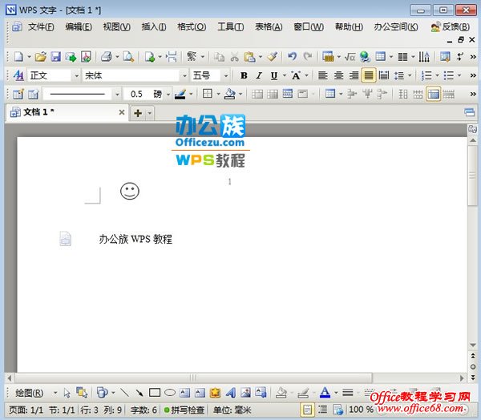Click the Paste clipboard icon
The height and width of the screenshot is (420, 481).
249,57
